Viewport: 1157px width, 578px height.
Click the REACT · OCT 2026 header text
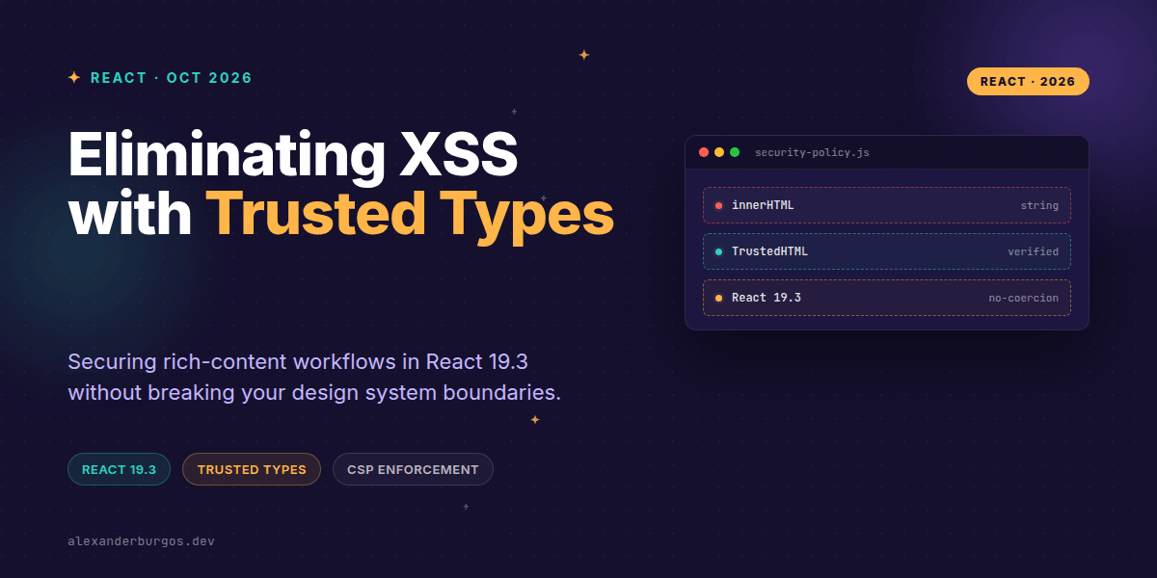(x=171, y=78)
